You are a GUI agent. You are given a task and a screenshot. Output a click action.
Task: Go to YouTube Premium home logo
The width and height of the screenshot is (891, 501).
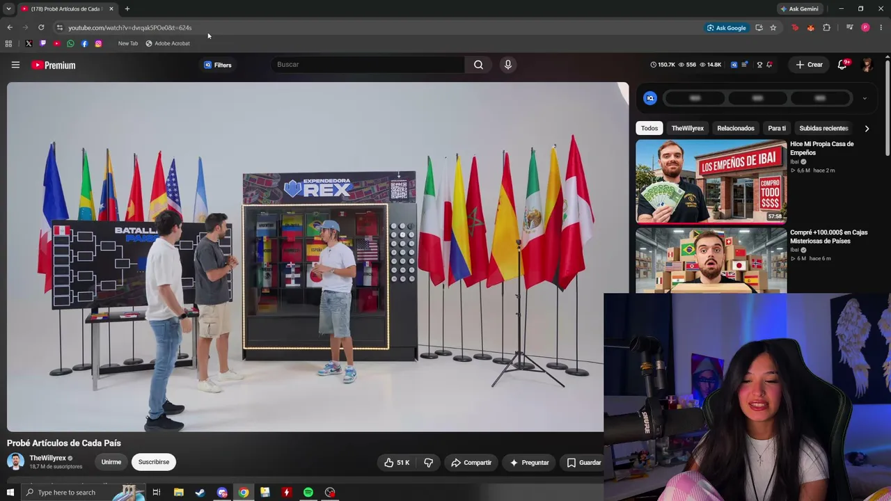pos(53,65)
